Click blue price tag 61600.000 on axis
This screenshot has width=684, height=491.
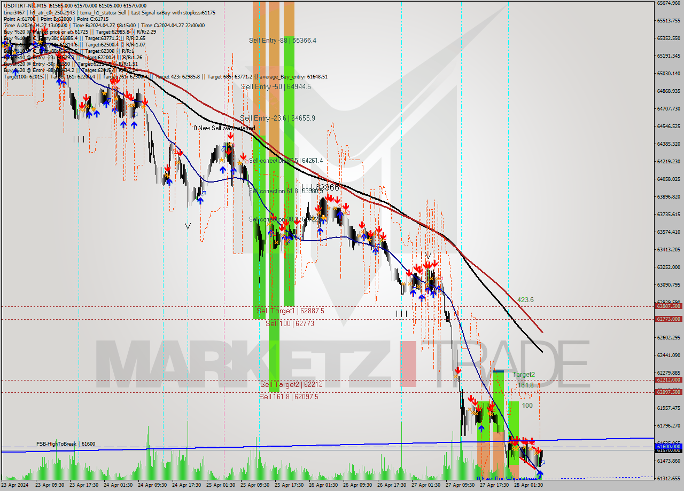(x=669, y=446)
